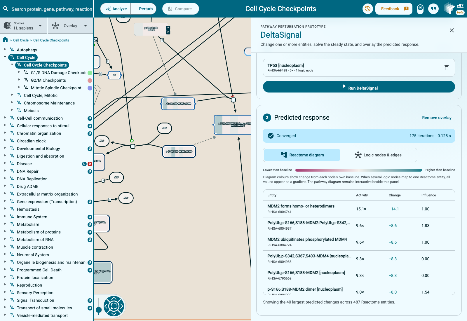Open the Overlay dropdown
The height and width of the screenshot is (321, 467).
[70, 26]
